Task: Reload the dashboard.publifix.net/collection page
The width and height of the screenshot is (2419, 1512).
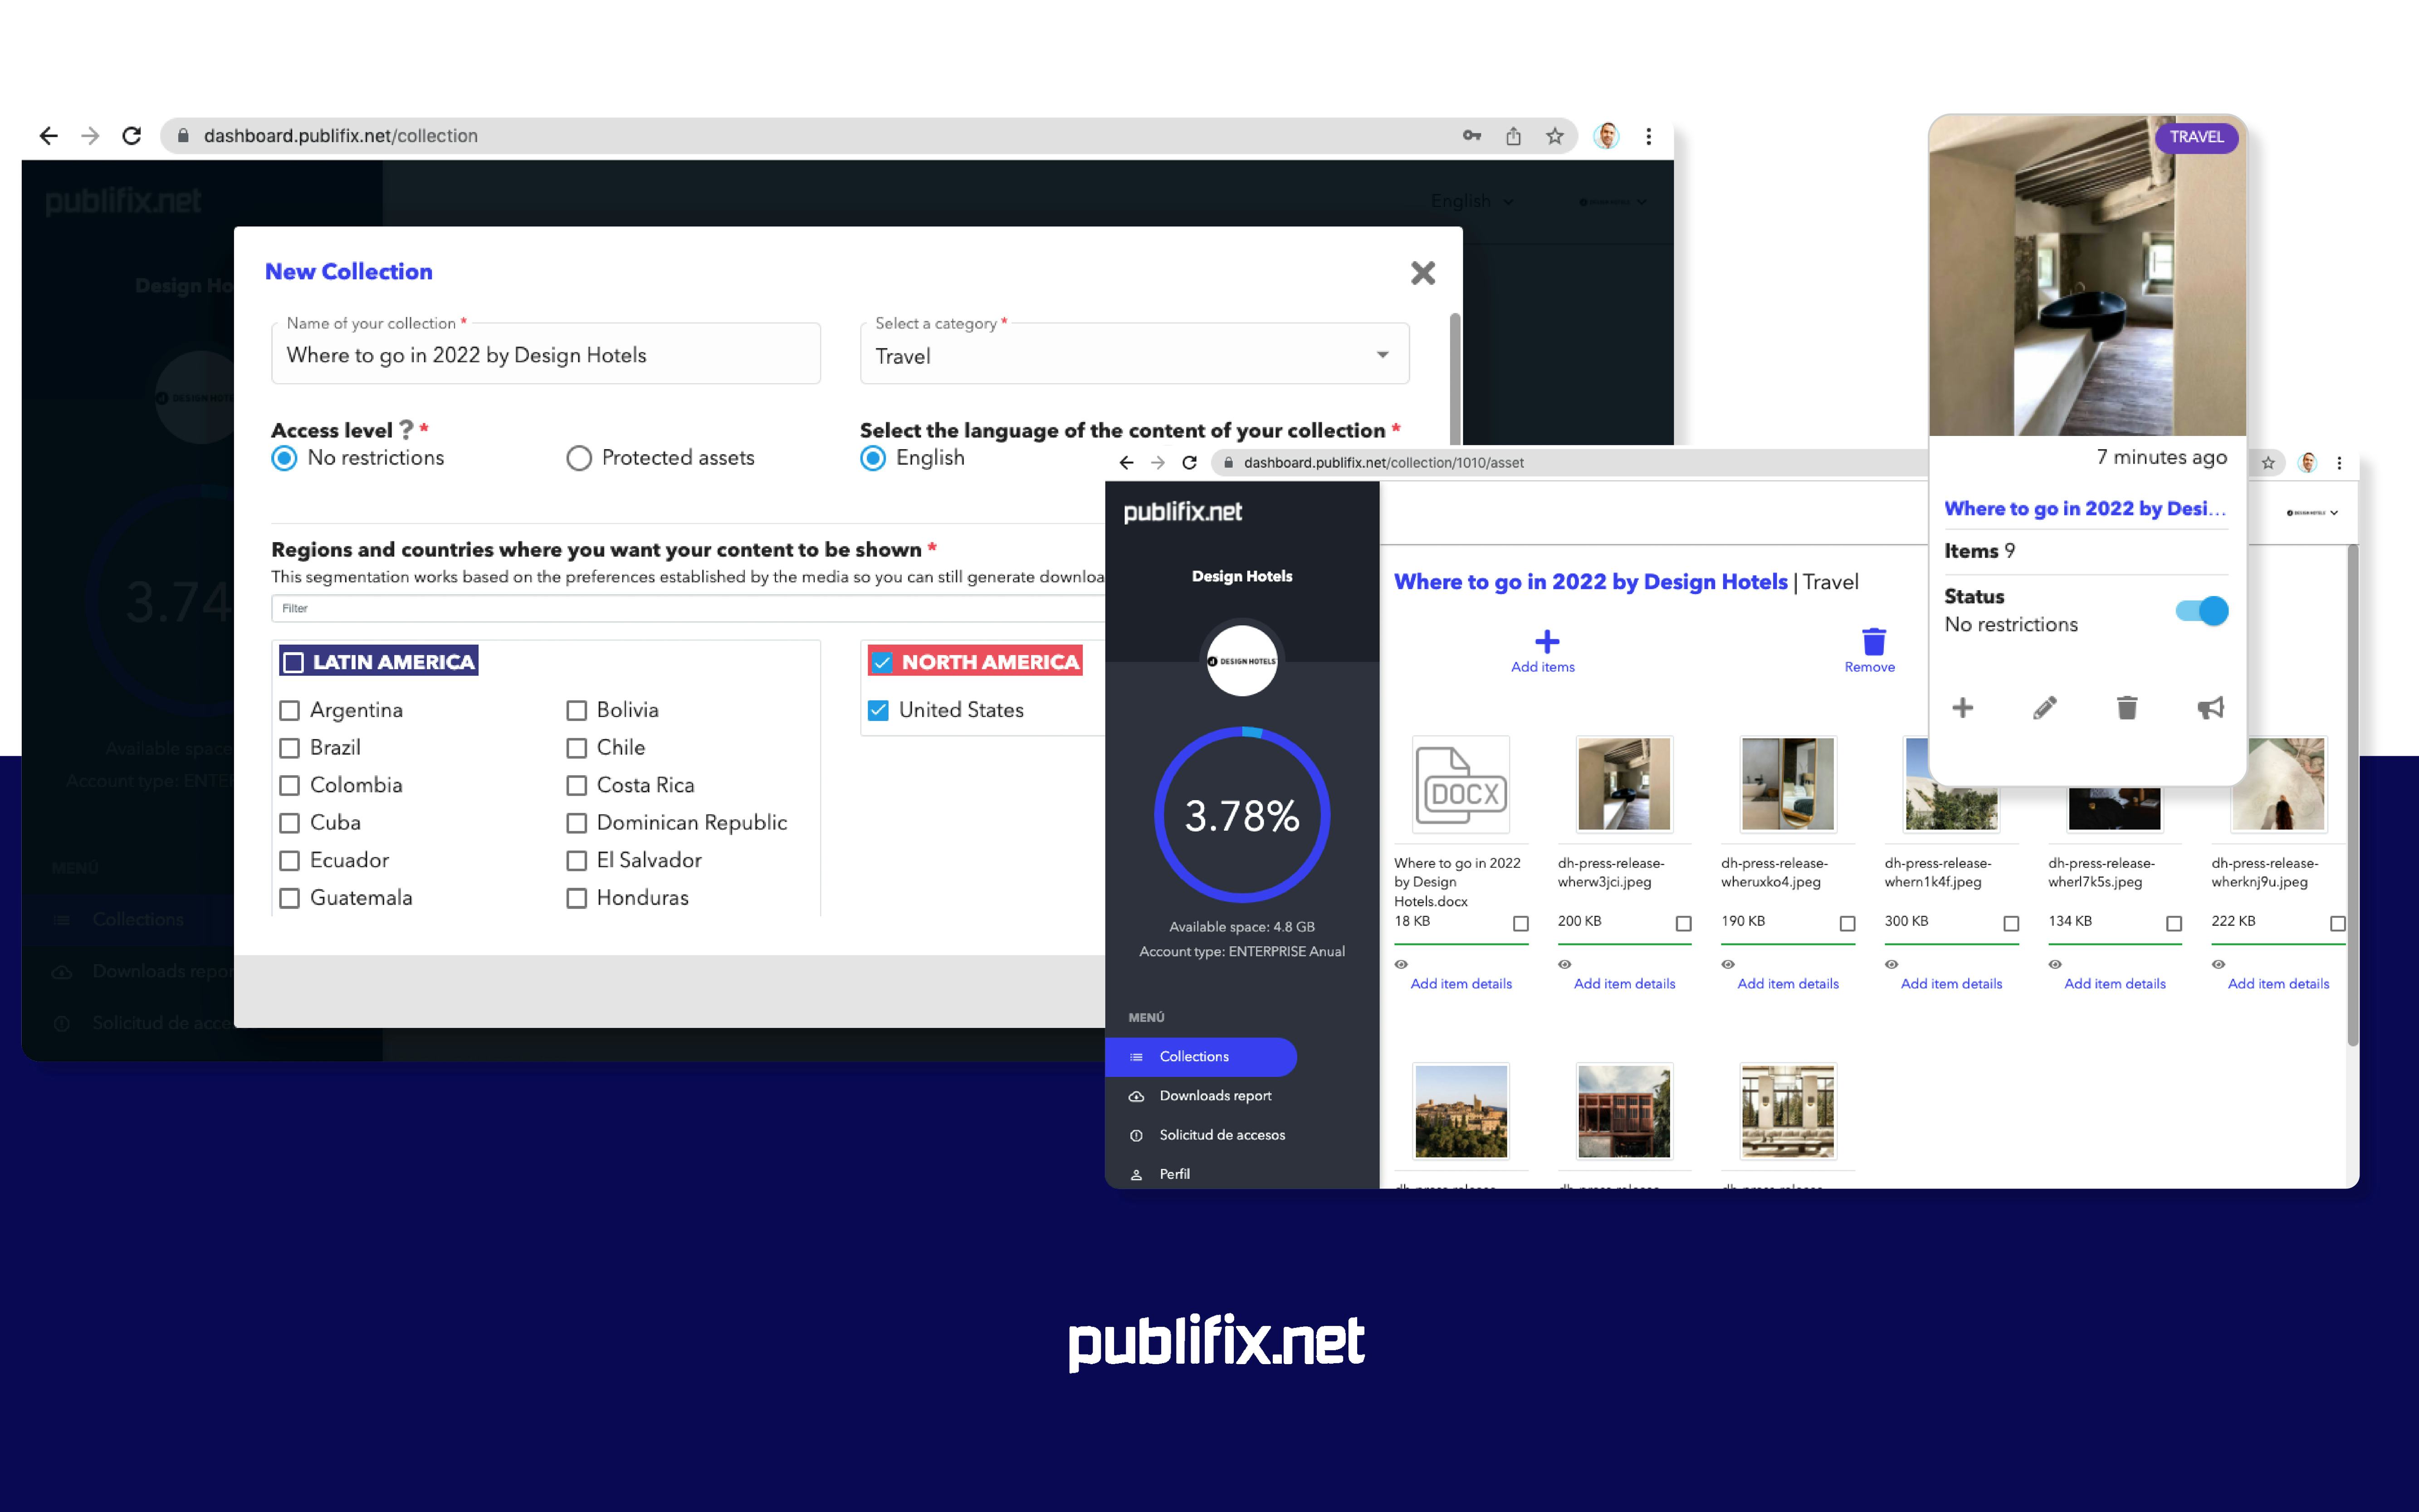Action: pos(132,136)
